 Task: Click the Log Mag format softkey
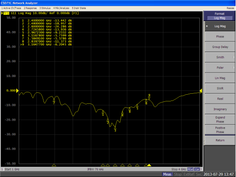pyautogui.click(x=220, y=26)
